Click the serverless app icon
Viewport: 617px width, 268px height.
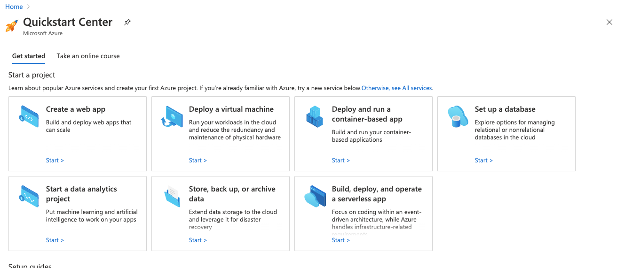pos(315,196)
